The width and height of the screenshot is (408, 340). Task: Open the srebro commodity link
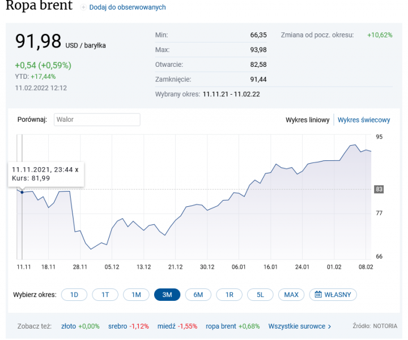coord(118,326)
